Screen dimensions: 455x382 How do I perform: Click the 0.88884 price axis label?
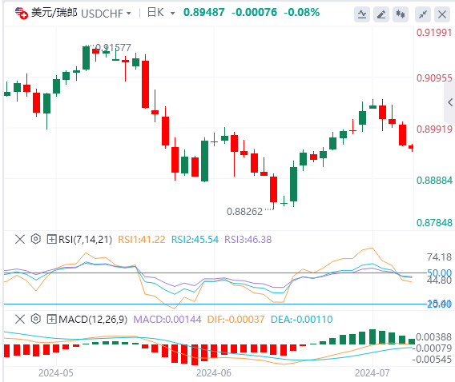(x=434, y=181)
